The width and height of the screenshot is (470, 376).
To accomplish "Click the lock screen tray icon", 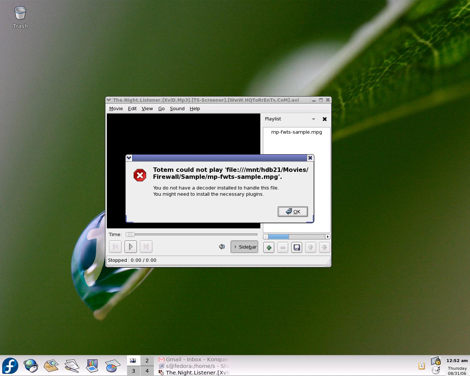I will click(x=435, y=361).
